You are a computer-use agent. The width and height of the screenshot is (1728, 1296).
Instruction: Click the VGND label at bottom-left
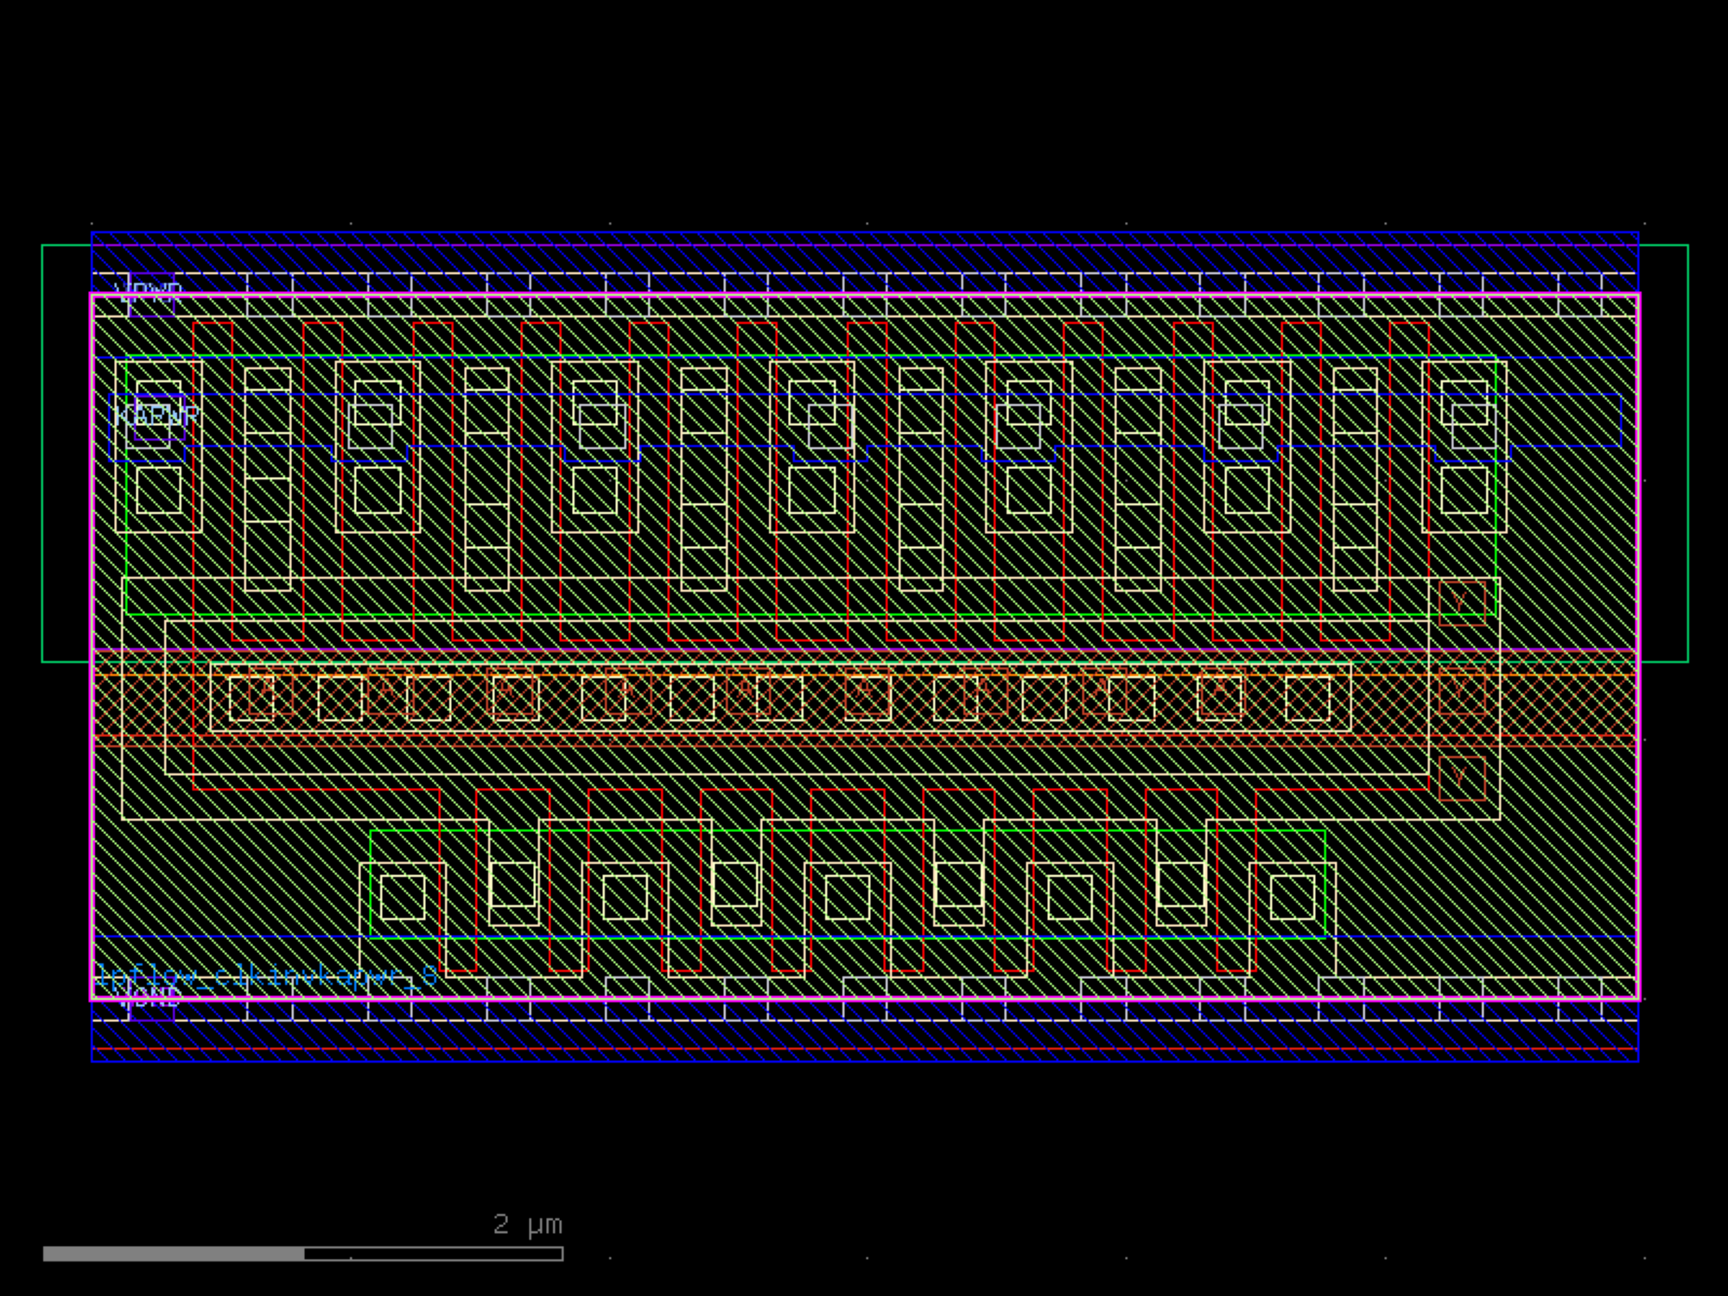(149, 999)
